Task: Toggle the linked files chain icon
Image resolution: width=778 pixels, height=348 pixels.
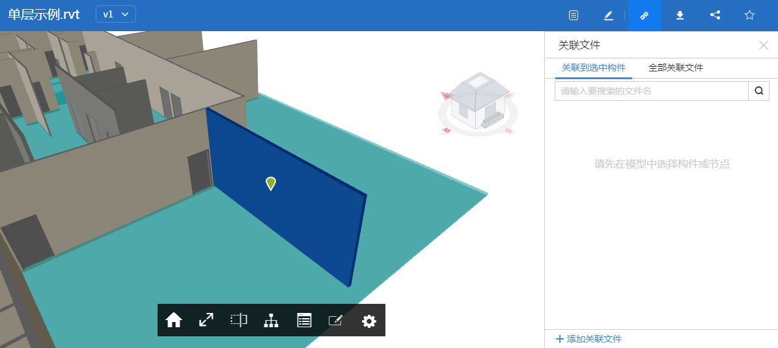Action: click(645, 16)
